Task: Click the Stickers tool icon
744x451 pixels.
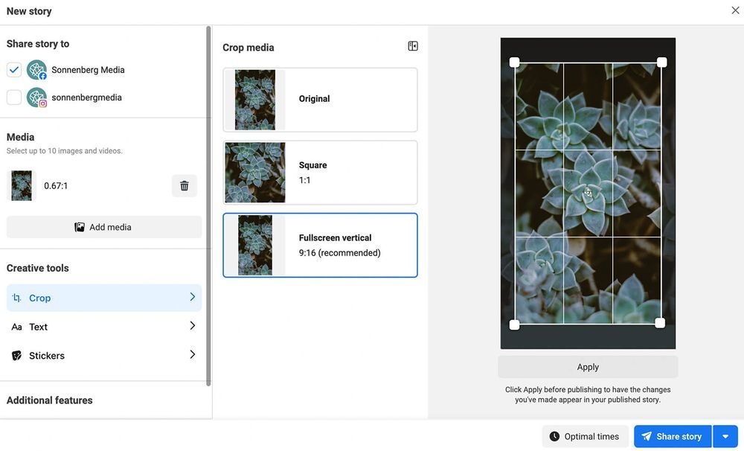Action: pyautogui.click(x=16, y=356)
